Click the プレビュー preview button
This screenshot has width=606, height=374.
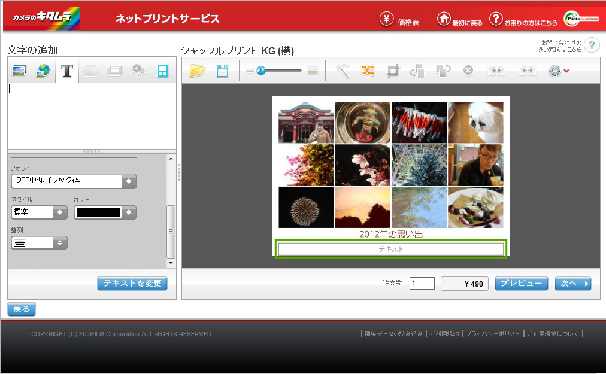point(521,284)
